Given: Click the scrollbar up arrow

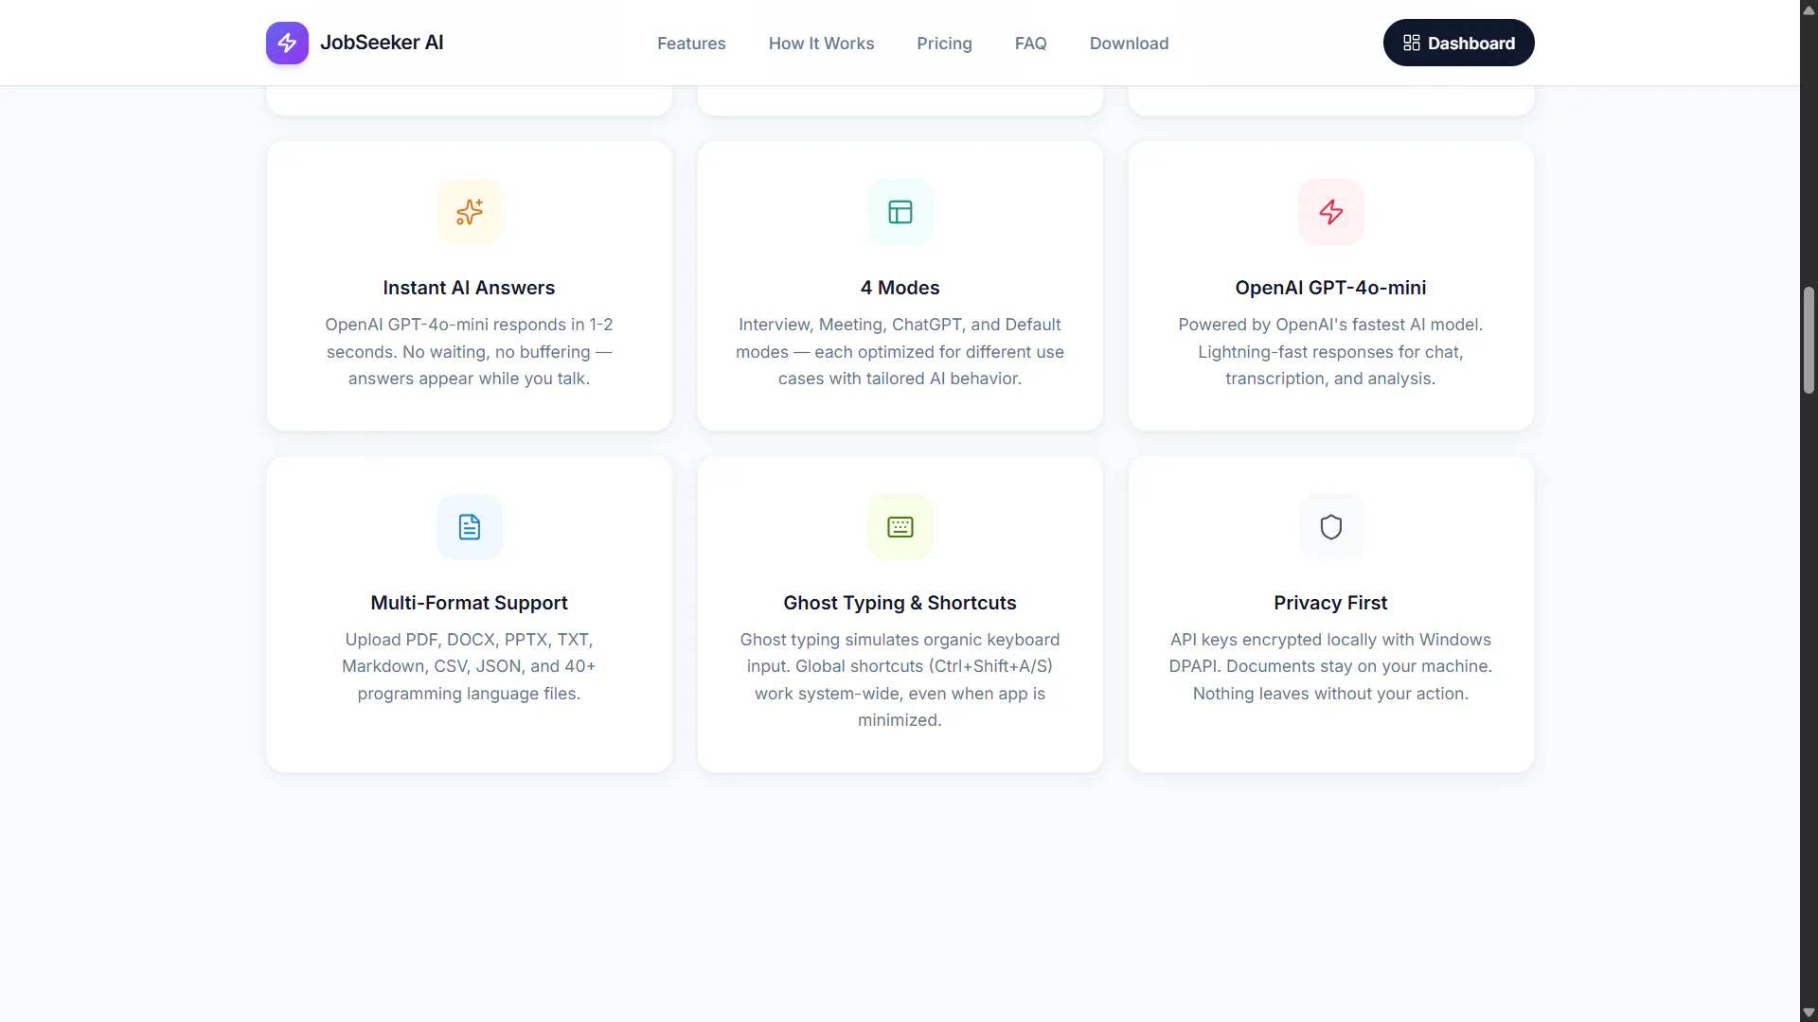Looking at the screenshot, I should (x=1809, y=10).
